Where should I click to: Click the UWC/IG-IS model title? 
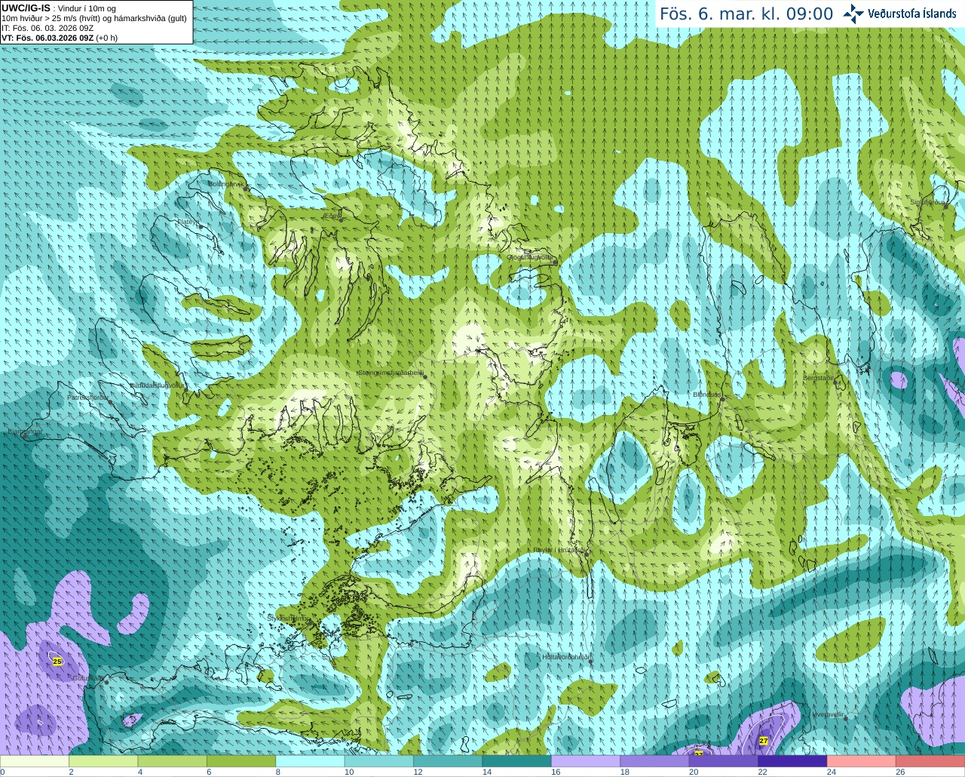coord(26,8)
